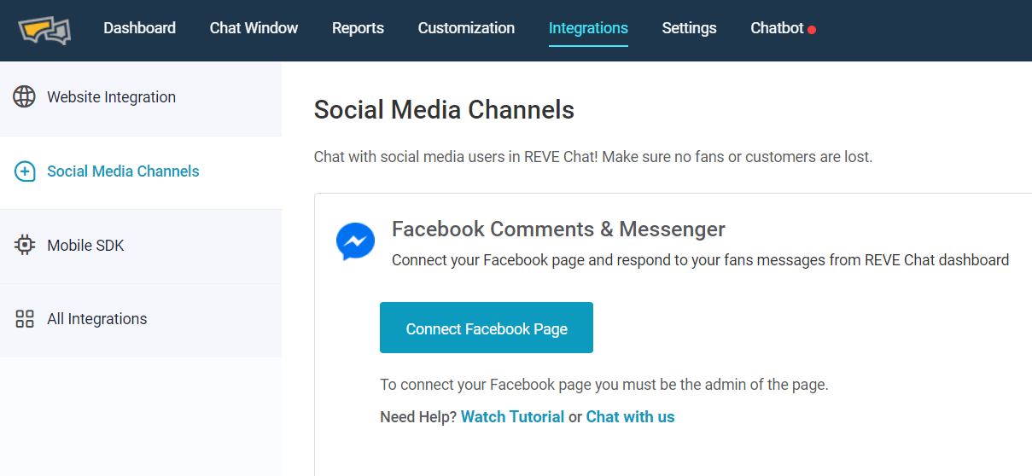Click the chip icon beside Mobile SDK
This screenshot has width=1032, height=476.
pos(25,245)
